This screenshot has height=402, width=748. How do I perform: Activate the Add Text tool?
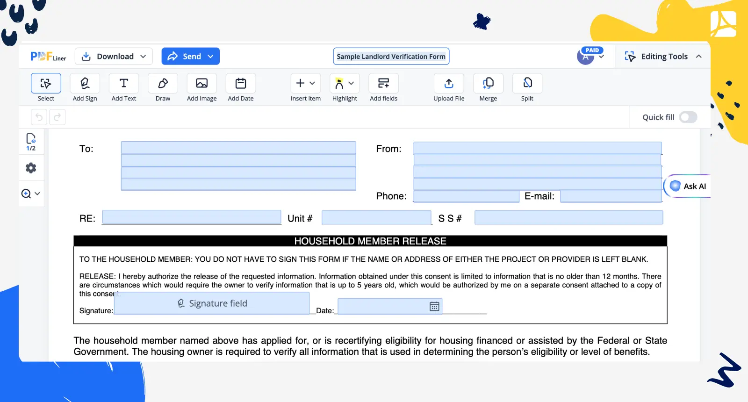124,83
